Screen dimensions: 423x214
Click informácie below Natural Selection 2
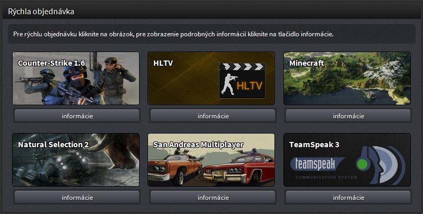77,198
